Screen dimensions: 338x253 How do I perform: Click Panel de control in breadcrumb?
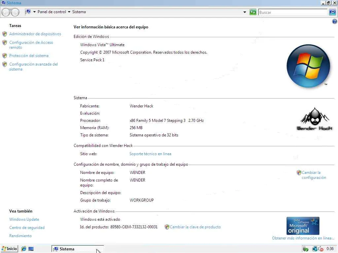pyautogui.click(x=52, y=12)
